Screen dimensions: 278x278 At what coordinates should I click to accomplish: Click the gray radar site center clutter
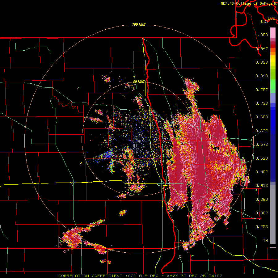[139, 141]
